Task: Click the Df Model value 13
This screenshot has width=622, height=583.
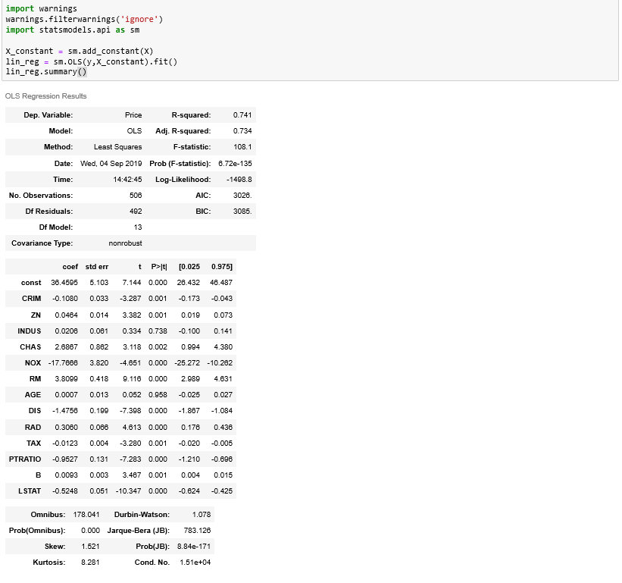Action: click(138, 227)
